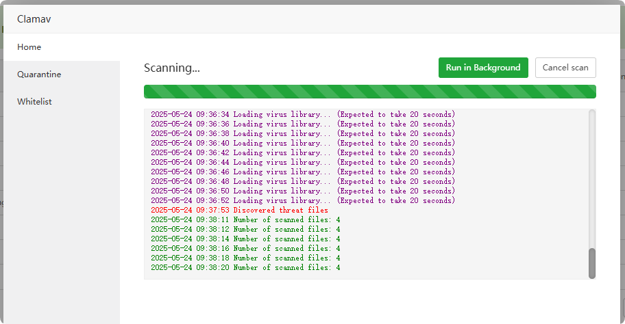Select the 09:36:36 Loading virus library line

pyautogui.click(x=303, y=124)
